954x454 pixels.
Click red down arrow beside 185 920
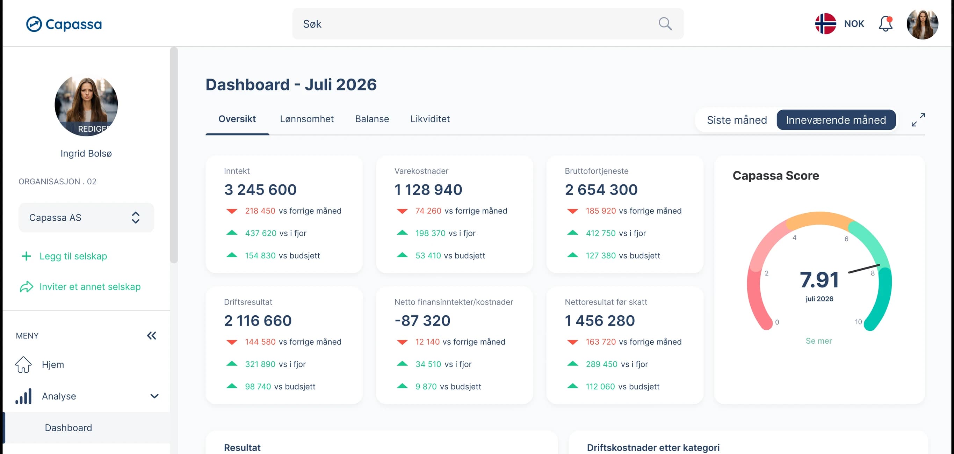coord(572,211)
